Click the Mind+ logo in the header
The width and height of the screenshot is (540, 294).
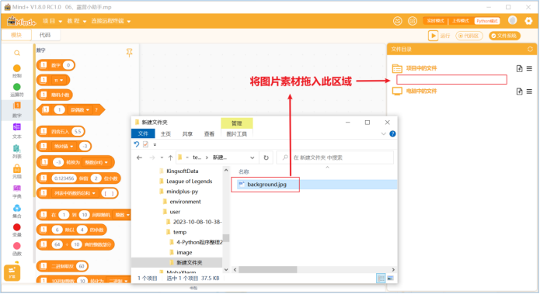21,21
